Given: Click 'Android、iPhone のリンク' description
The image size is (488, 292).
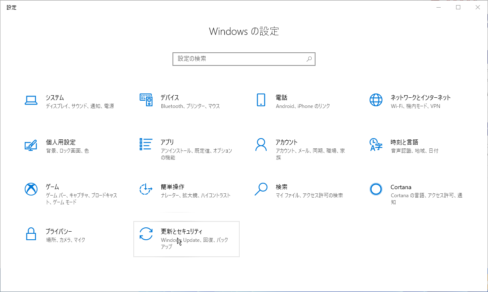Looking at the screenshot, I should point(303,106).
